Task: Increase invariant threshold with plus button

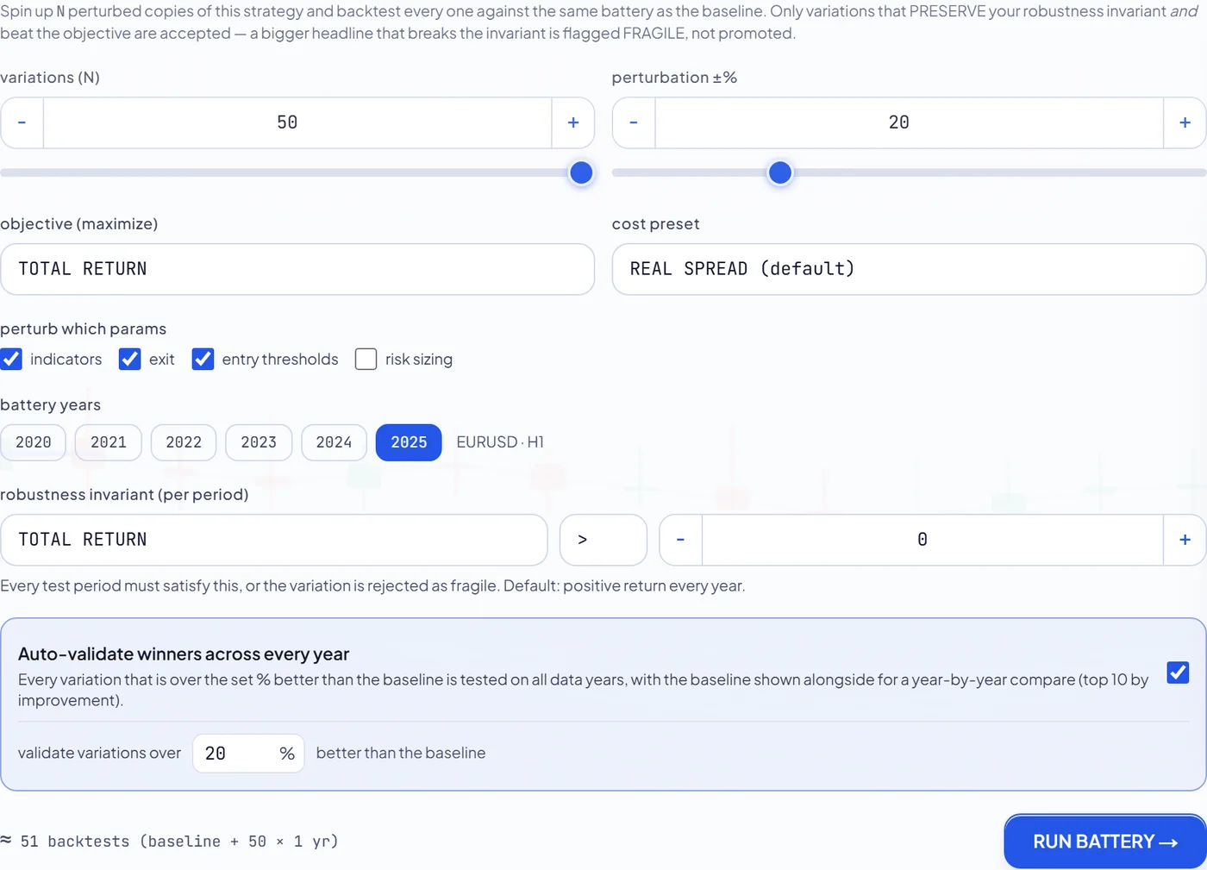Action: coord(1185,540)
